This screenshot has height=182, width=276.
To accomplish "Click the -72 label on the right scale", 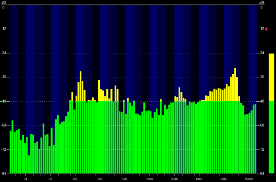I will tap(262, 149).
